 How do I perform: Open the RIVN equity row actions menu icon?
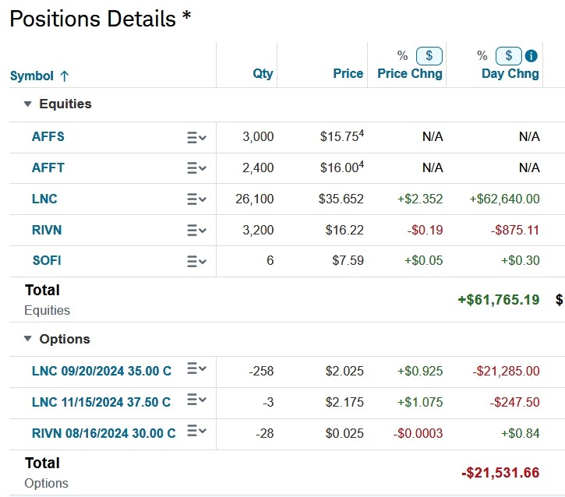tap(196, 230)
